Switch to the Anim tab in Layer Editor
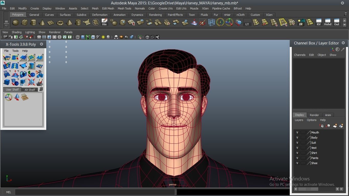 tap(328, 115)
